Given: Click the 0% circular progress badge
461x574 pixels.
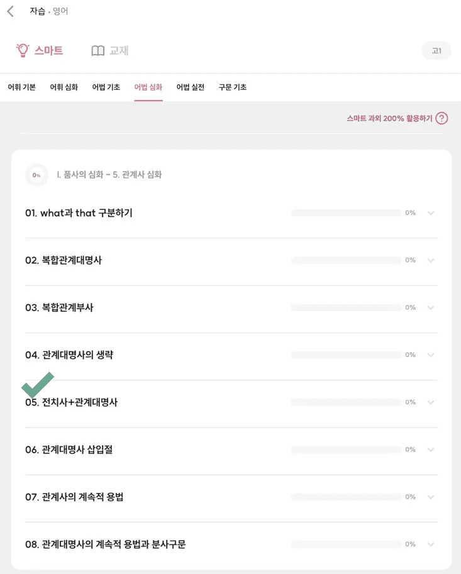Looking at the screenshot, I should [36, 175].
